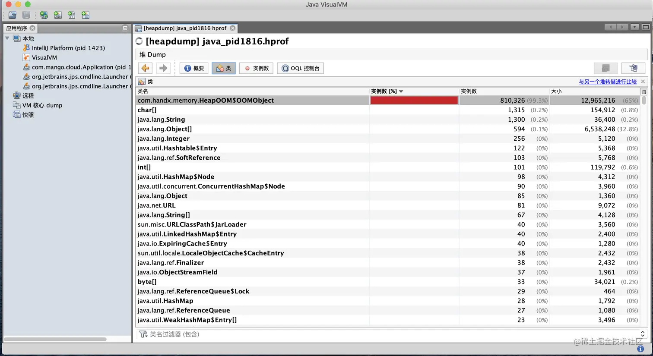Viewport: 653px width, 356px height.
Task: Click the Add Application Snapshot toolbar icon
Action: [86, 15]
